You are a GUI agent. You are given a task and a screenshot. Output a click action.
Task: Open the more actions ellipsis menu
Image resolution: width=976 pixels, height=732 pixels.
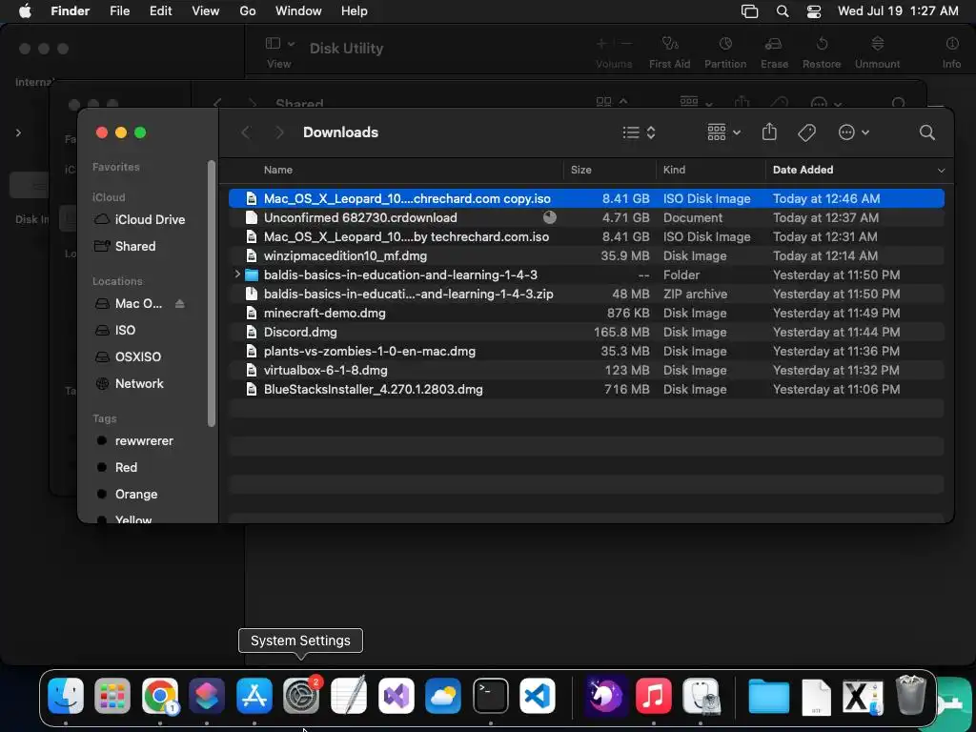click(853, 132)
